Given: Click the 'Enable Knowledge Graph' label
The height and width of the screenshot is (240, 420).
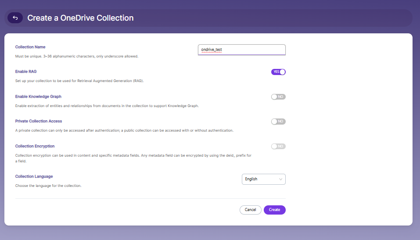Looking at the screenshot, I should click(x=38, y=97).
